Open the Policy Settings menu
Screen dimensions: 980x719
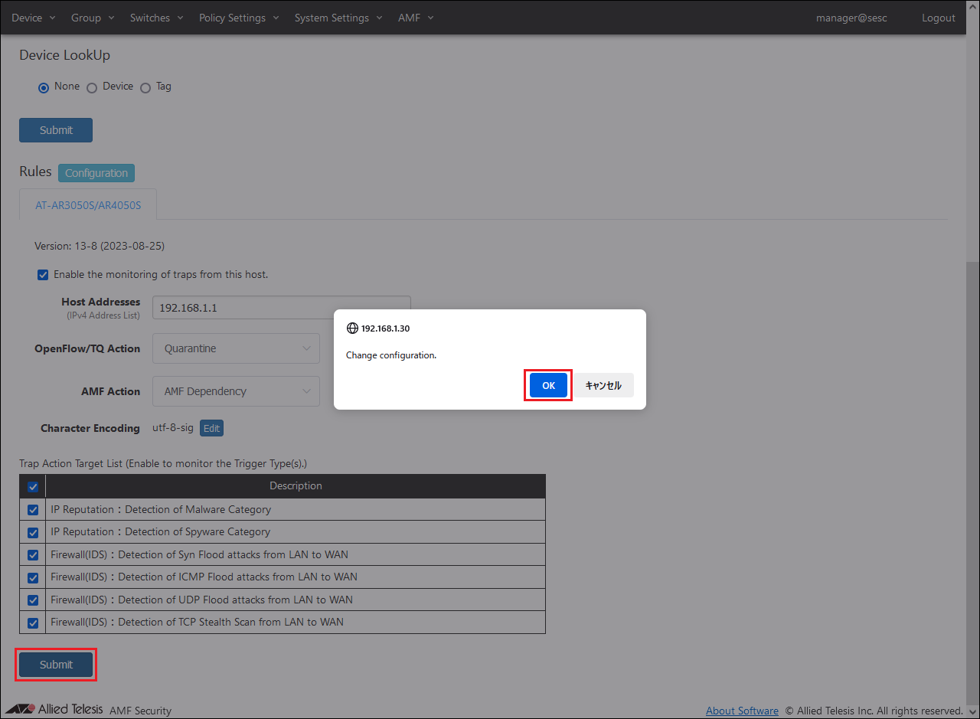pyautogui.click(x=238, y=18)
